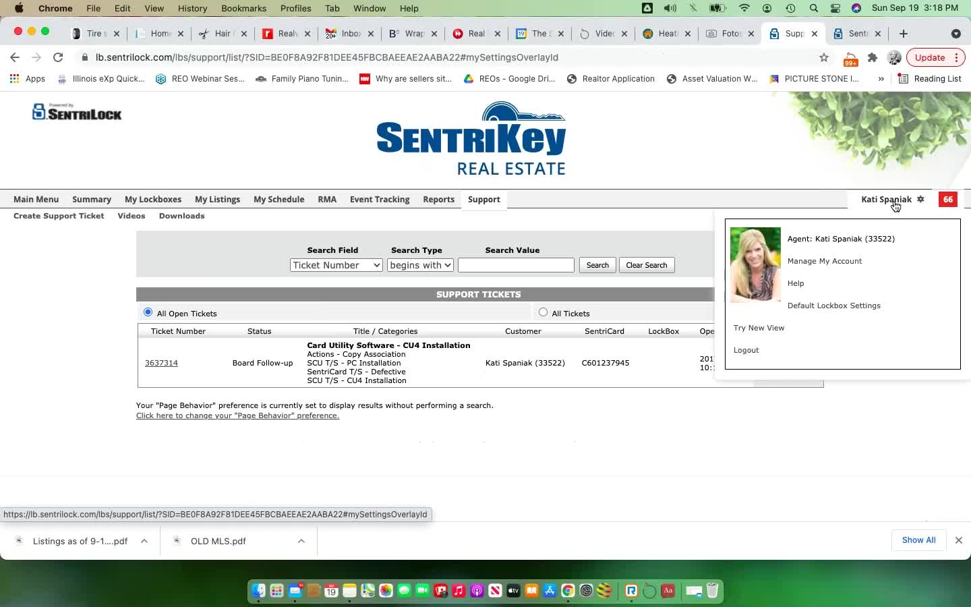971x607 pixels.
Task: Open Reading List in bookmarks bar
Action: [x=930, y=79]
